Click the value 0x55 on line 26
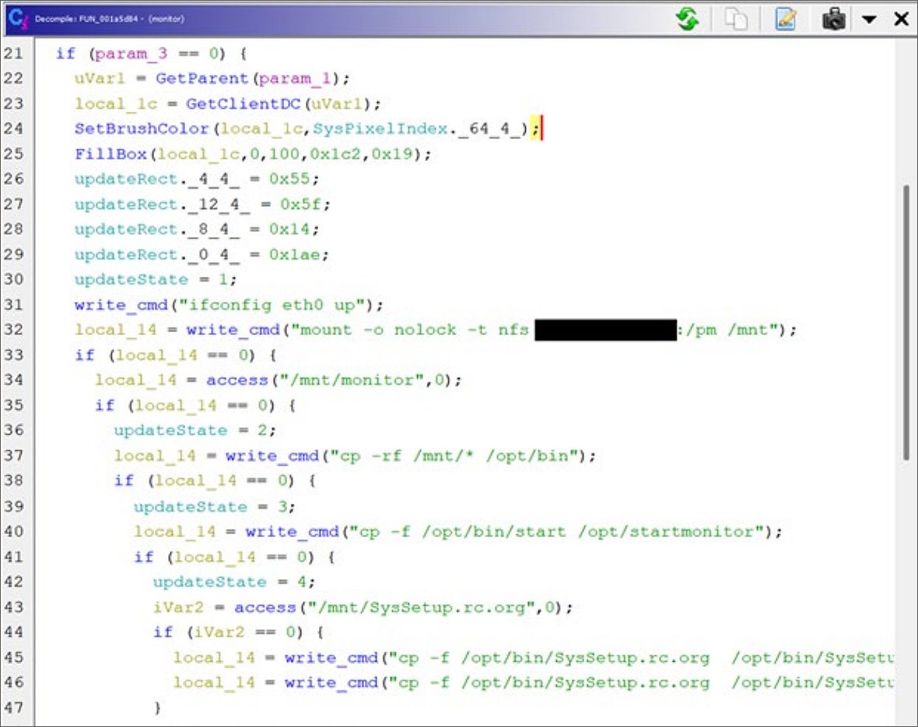918x727 pixels. (x=289, y=179)
